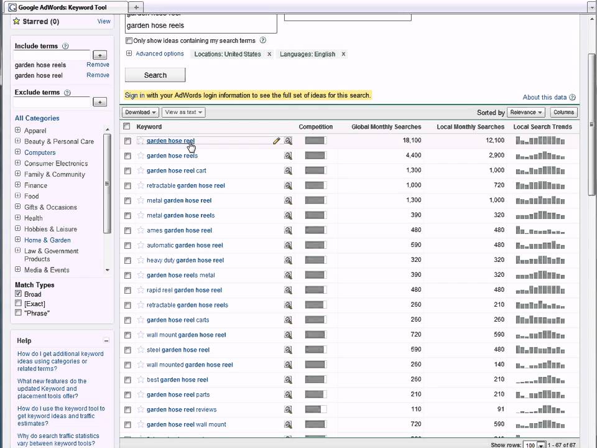
Task: Open help icon beside Only show ideas option
Action: coord(262,40)
